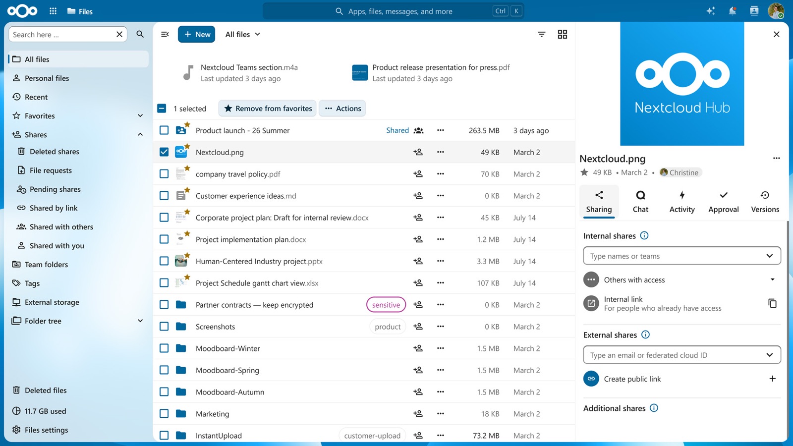This screenshot has height=446, width=793.
Task: Close the details sidebar
Action: point(776,34)
